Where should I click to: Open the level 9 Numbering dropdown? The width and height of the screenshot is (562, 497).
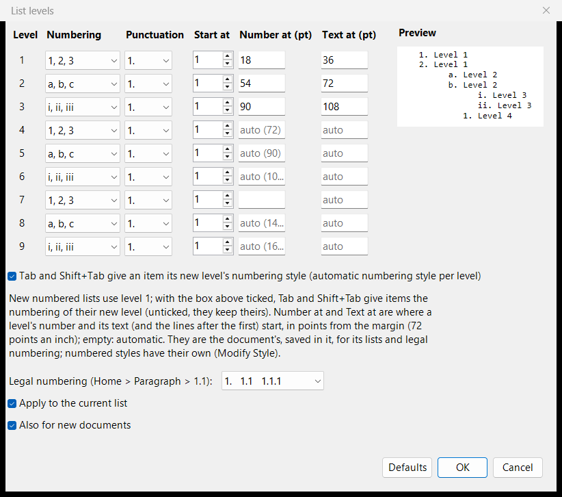click(x=83, y=247)
